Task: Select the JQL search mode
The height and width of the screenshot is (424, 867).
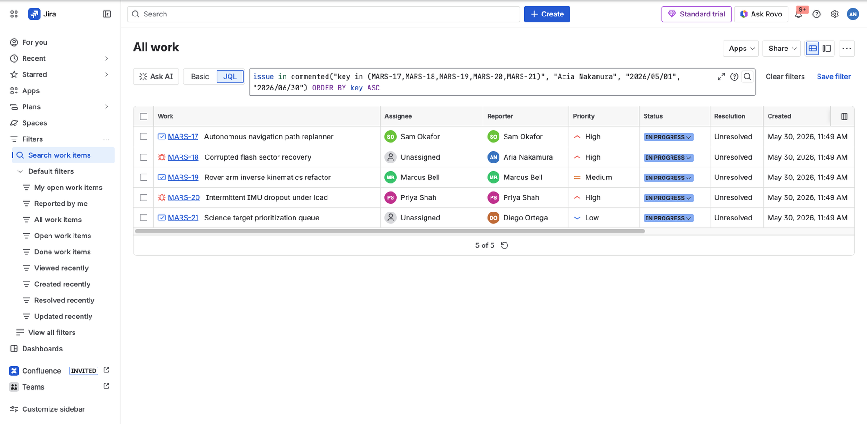Action: [x=230, y=76]
